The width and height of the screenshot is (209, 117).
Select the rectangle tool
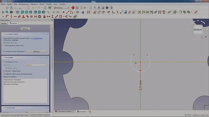click(99, 12)
